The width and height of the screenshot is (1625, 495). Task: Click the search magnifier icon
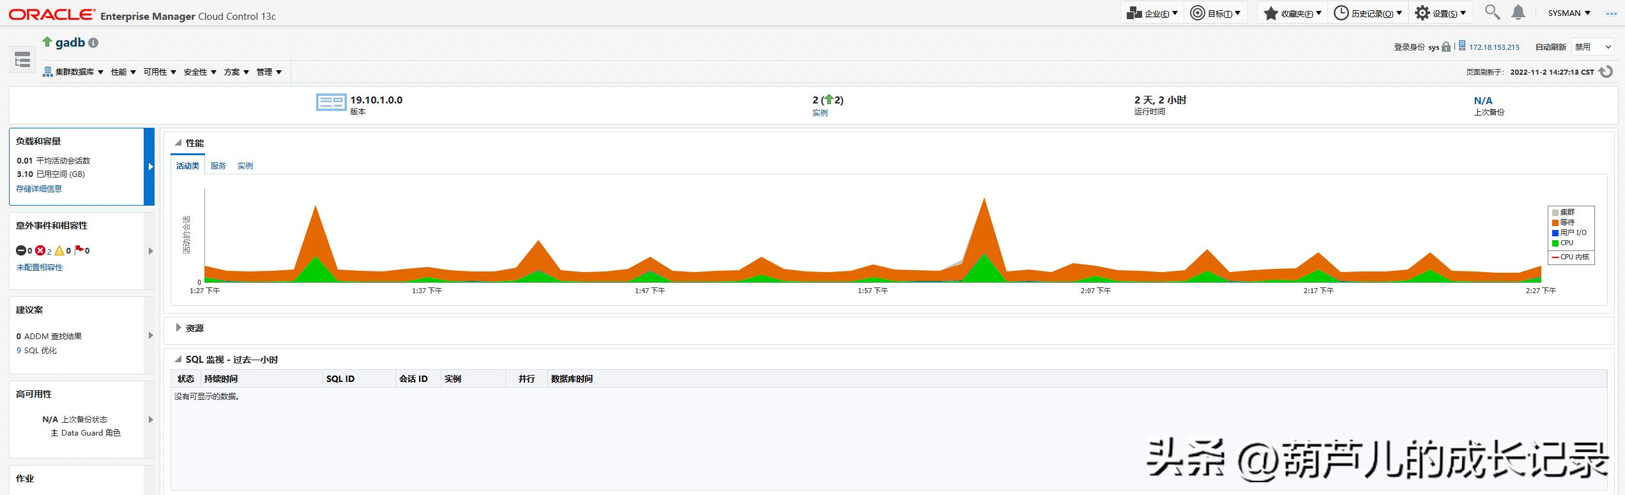click(x=1492, y=12)
